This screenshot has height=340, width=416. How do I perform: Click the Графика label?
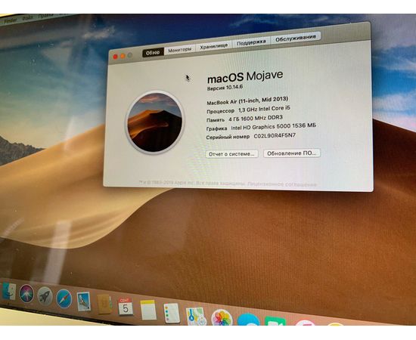(217, 128)
